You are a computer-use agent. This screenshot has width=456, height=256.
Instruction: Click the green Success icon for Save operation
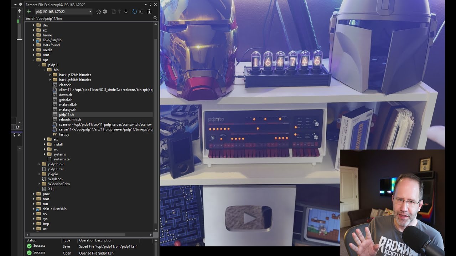[29, 246]
